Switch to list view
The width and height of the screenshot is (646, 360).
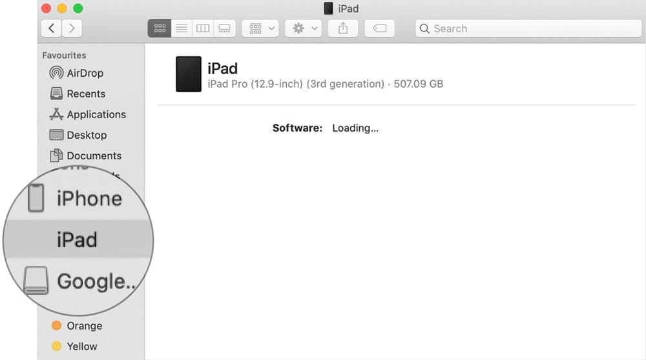[182, 28]
